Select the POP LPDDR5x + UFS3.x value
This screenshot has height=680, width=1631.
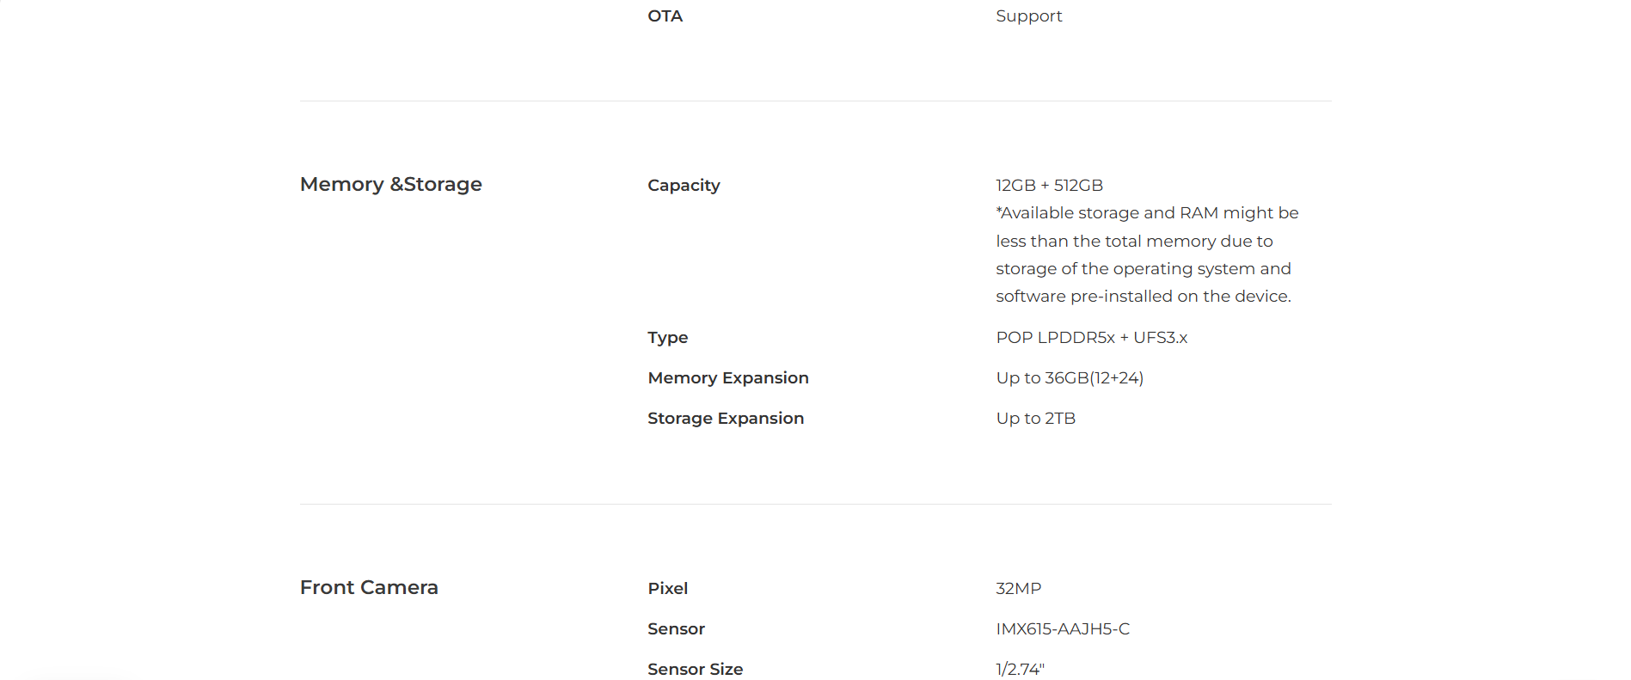click(x=1091, y=338)
